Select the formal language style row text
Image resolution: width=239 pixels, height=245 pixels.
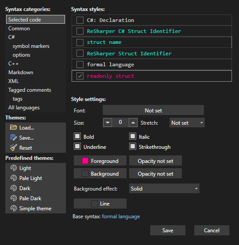click(111, 65)
